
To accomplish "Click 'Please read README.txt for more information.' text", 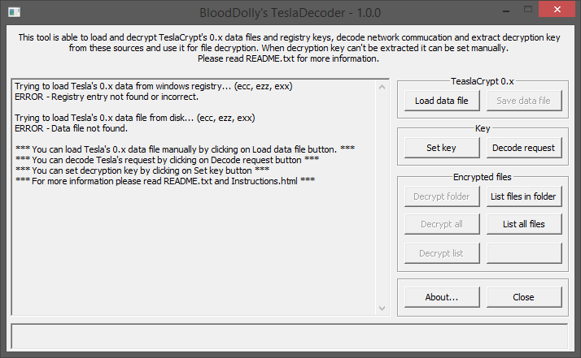I will [x=288, y=58].
